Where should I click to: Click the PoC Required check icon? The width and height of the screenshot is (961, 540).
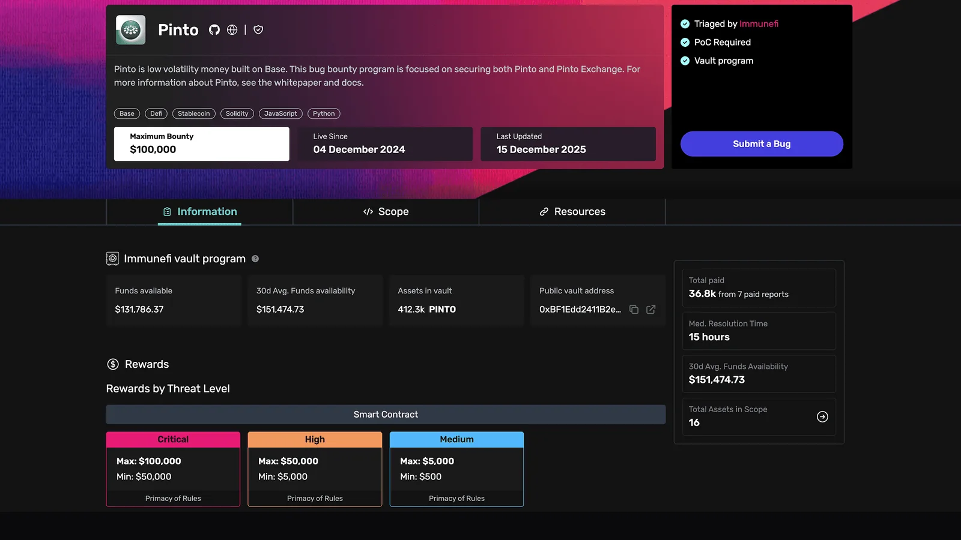tap(685, 43)
